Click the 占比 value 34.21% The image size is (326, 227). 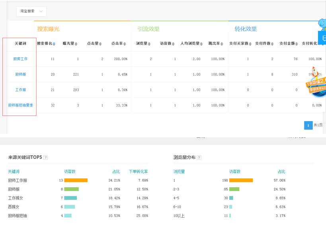point(114,180)
